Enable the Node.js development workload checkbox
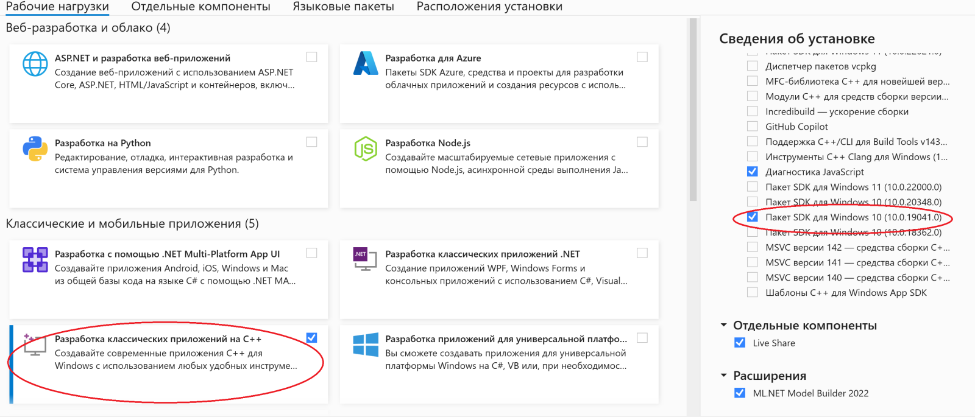 642,142
